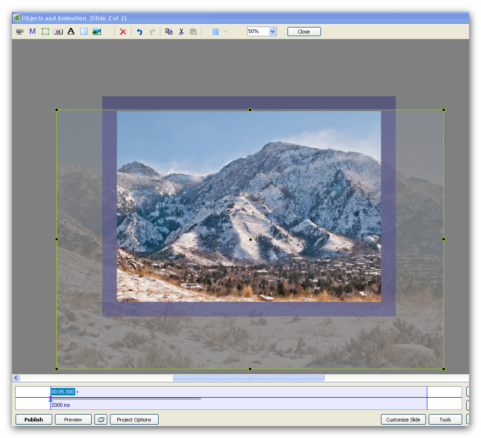This screenshot has width=481, height=438.
Task: Toggle the grid display icon
Action: tap(216, 32)
